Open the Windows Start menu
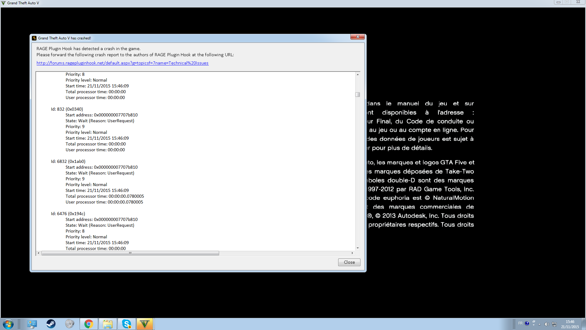Viewport: 586px width, 330px height. 8,324
